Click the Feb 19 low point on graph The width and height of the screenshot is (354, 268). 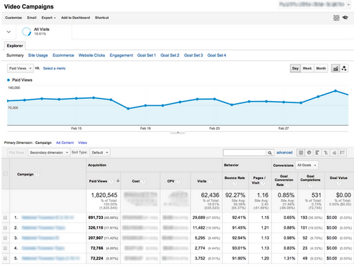(128, 109)
